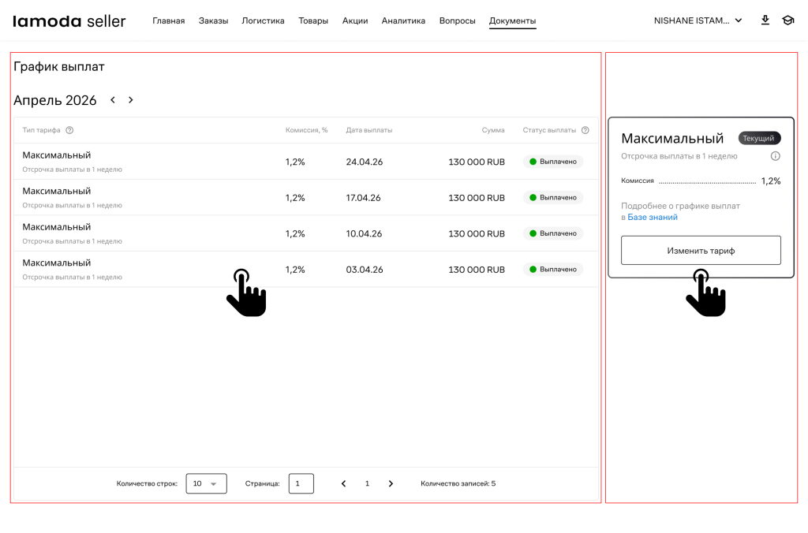The width and height of the screenshot is (808, 533).
Task: Go to next month arrow
Action: [x=131, y=100]
